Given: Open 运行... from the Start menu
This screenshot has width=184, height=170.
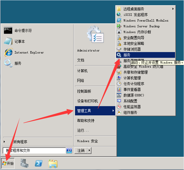Looking at the screenshot, I should tap(83, 130).
